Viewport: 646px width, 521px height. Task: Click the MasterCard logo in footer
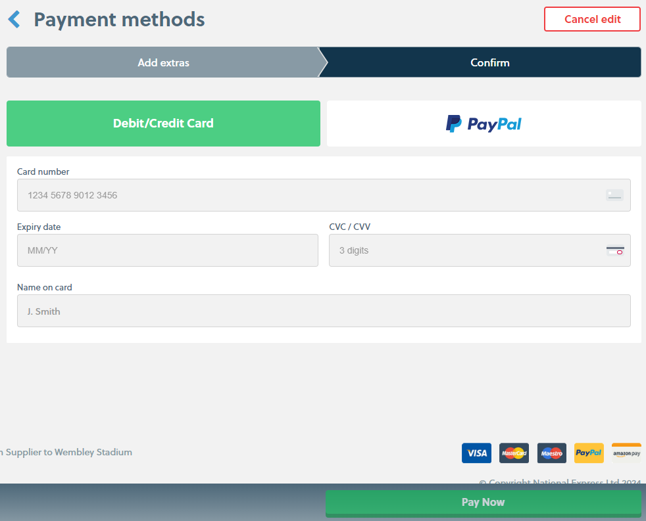pos(514,453)
